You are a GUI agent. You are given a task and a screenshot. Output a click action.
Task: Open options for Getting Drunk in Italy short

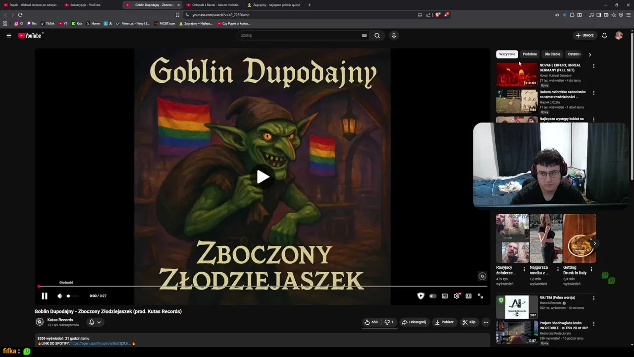(591, 269)
